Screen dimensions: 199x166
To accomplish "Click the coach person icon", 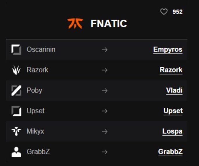I will tap(16, 152).
